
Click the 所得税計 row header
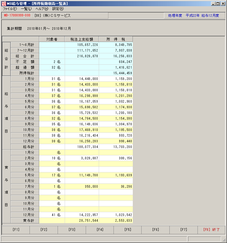[25, 73]
